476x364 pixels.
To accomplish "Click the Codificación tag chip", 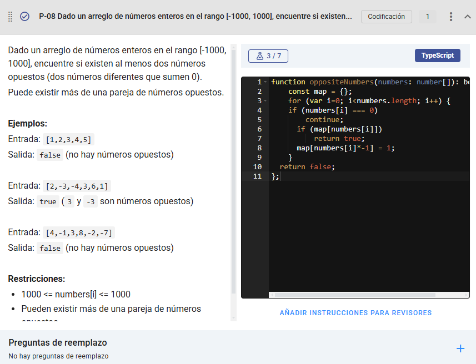I will [386, 17].
